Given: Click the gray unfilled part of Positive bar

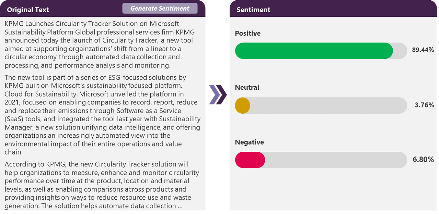Looking at the screenshot, I should [400, 51].
